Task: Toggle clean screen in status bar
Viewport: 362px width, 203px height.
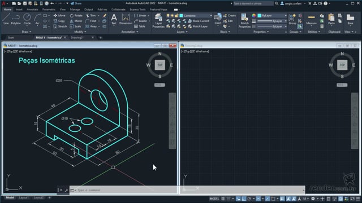Action: pyautogui.click(x=352, y=198)
